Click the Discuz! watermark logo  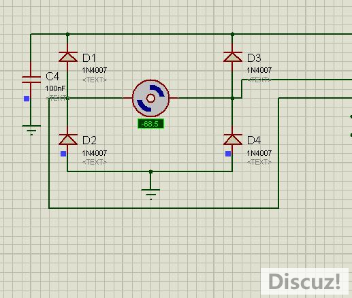304,282
